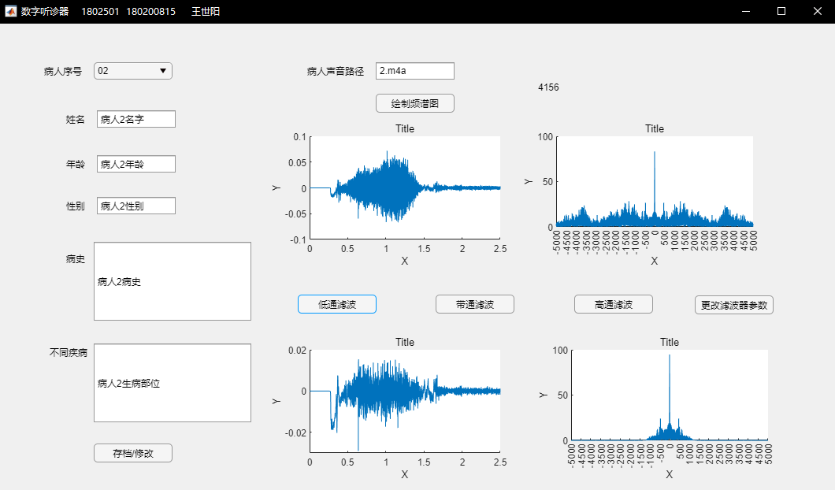This screenshot has width=835, height=490.
Task: Click the 4156 value text
Action: (548, 87)
